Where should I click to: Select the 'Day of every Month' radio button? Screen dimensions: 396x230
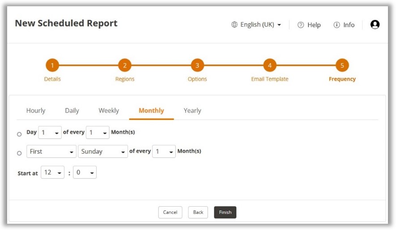19,134
